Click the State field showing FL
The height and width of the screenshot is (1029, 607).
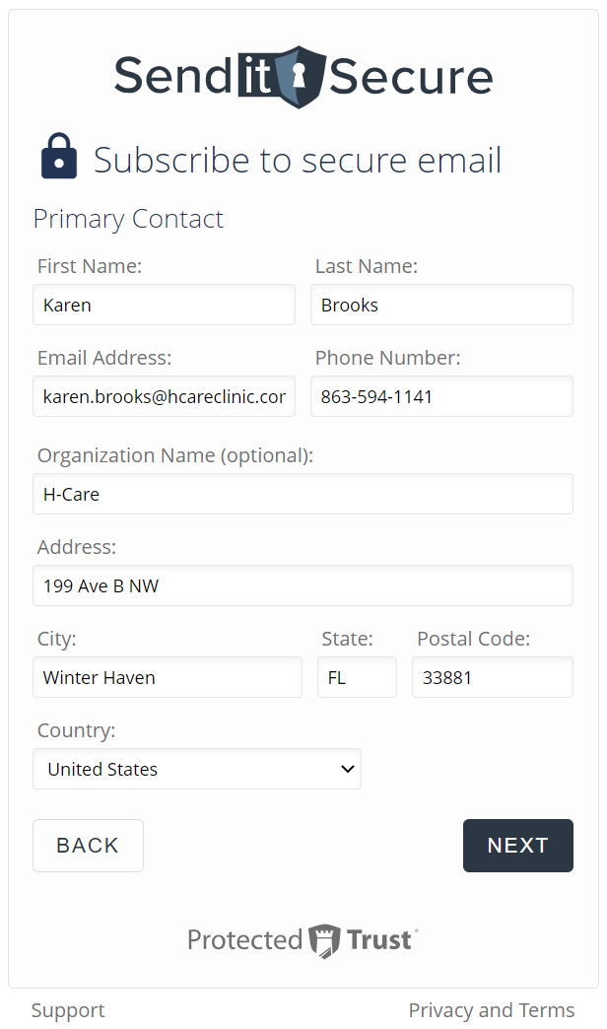357,677
